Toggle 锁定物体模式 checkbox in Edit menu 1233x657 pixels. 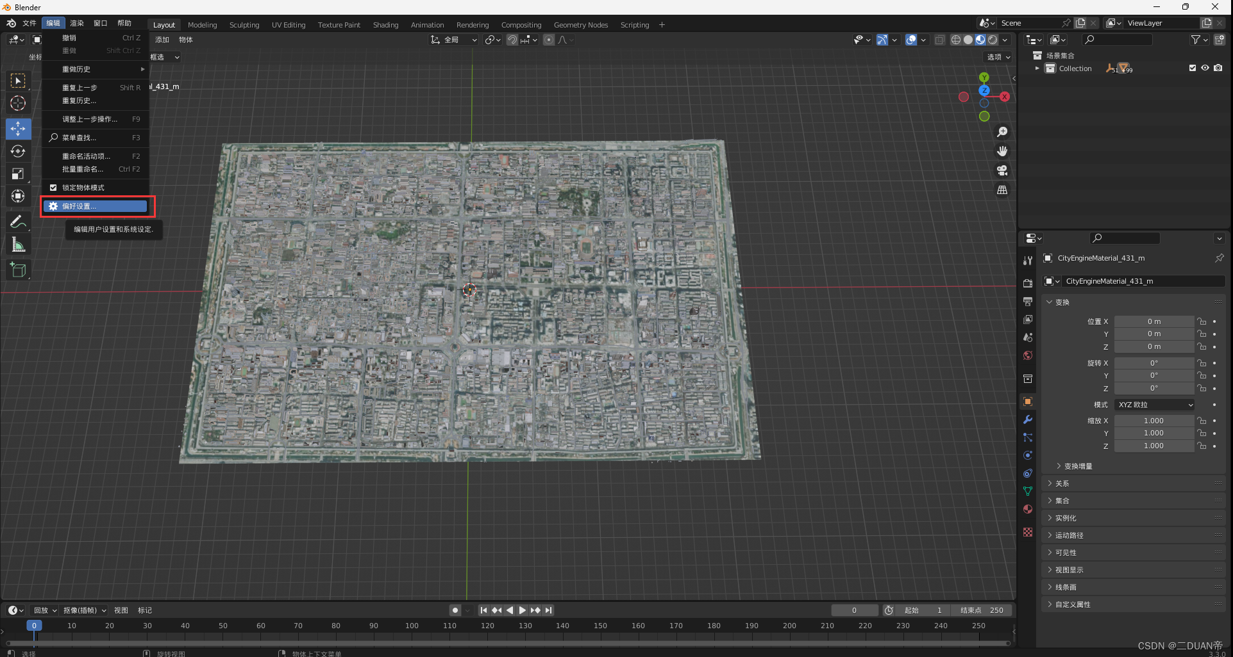pyautogui.click(x=53, y=187)
